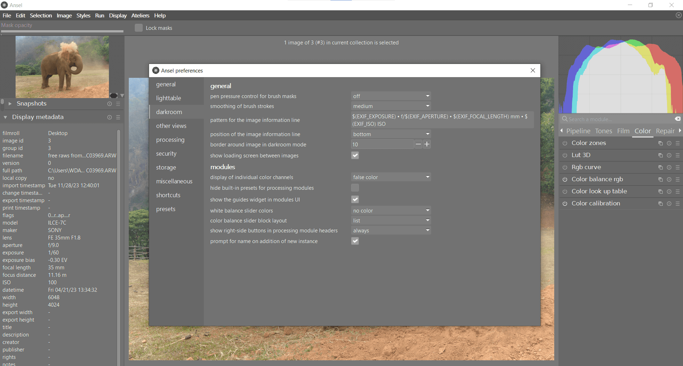Reset the Display metadata panel
The height and width of the screenshot is (366, 683).
(110, 117)
